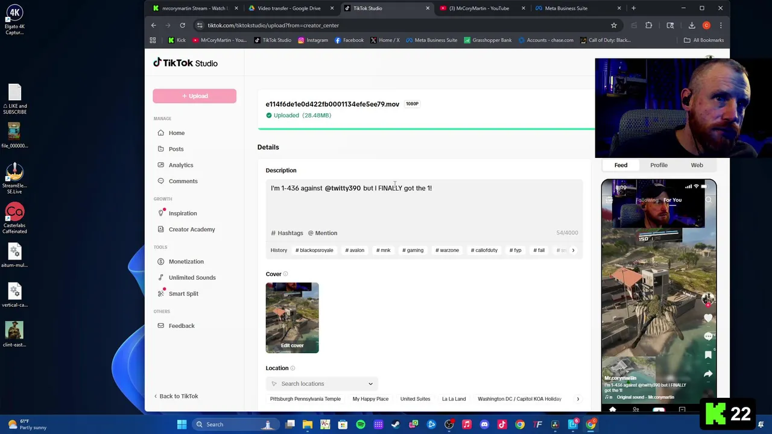772x434 pixels.
Task: Switch to the Web preview tab
Action: coord(697,165)
